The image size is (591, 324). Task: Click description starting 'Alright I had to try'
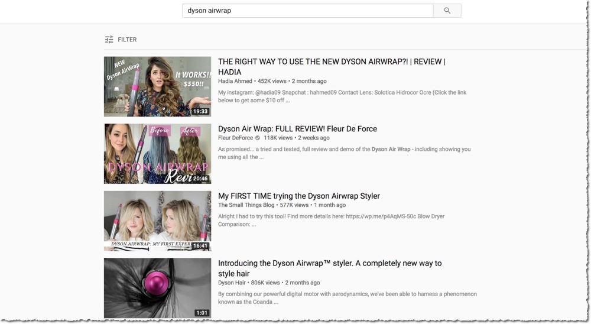(x=332, y=220)
